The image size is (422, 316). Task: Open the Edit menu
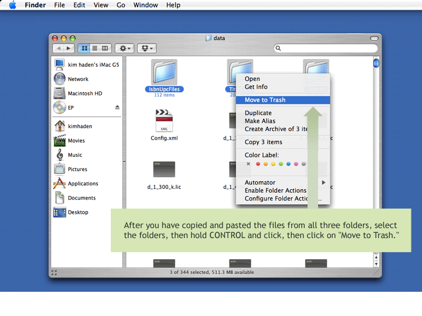(x=79, y=5)
